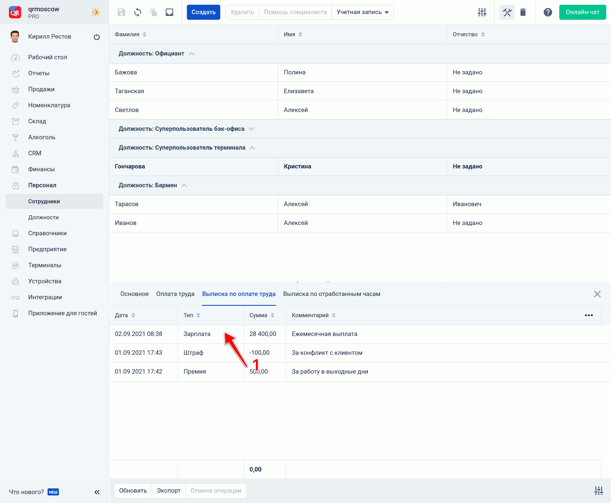Select the Бажова employee row
Screen dimensions: 611x503
360,72
